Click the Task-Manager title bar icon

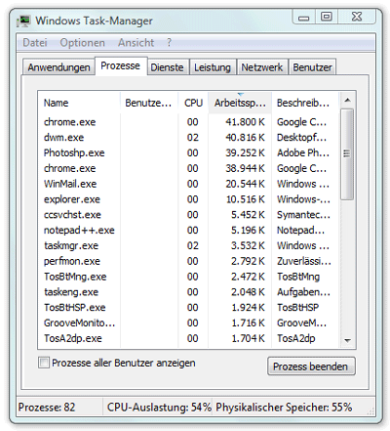coord(23,21)
